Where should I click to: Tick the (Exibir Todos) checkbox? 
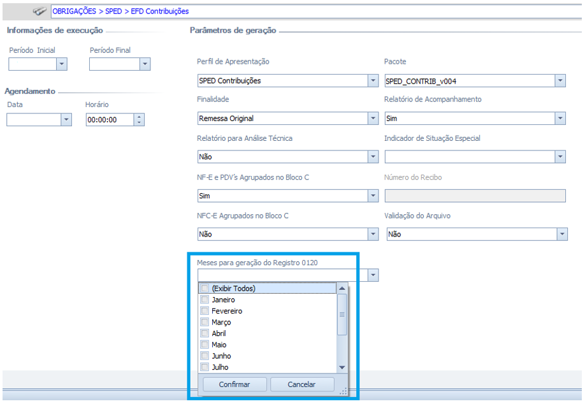pos(205,289)
